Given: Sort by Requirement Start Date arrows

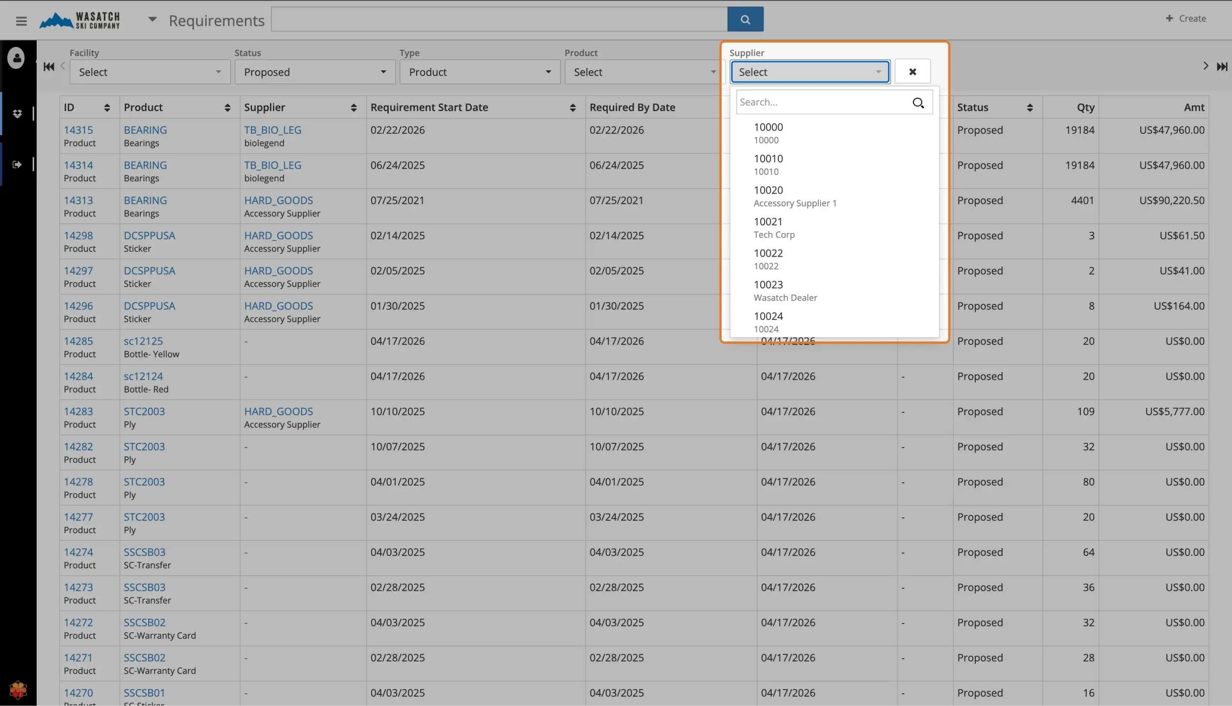Looking at the screenshot, I should coord(572,107).
